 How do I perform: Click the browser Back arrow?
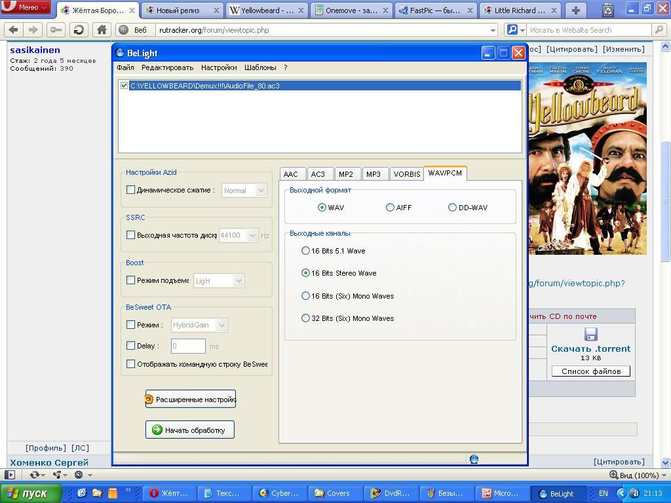pyautogui.click(x=14, y=30)
